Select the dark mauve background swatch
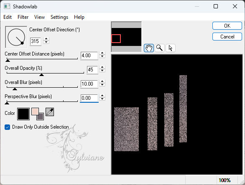The image size is (245, 185). pos(40,117)
